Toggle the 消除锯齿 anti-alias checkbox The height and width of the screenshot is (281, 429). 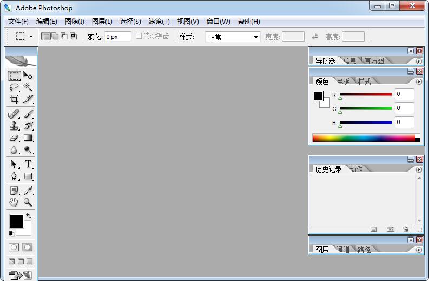point(139,36)
